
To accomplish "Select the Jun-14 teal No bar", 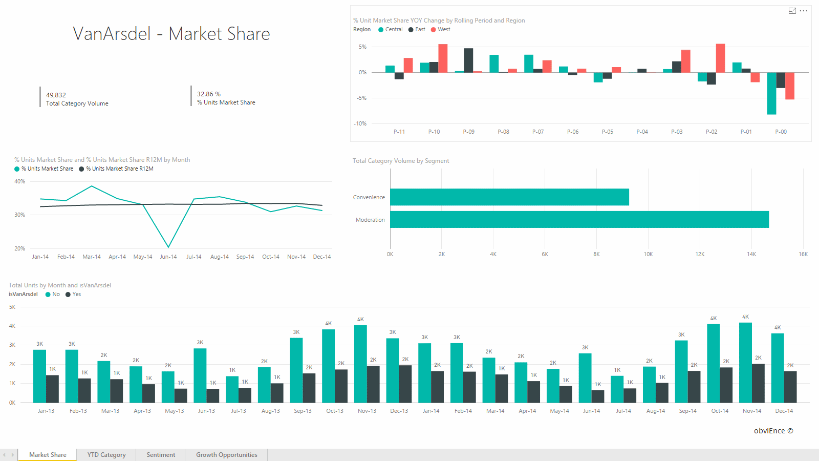I will coord(585,378).
